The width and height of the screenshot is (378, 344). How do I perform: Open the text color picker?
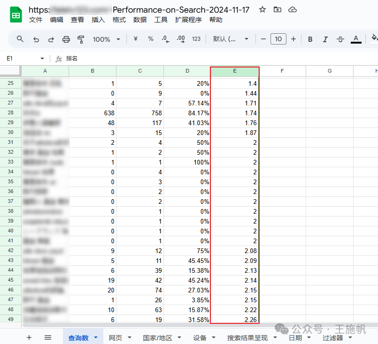click(356, 39)
